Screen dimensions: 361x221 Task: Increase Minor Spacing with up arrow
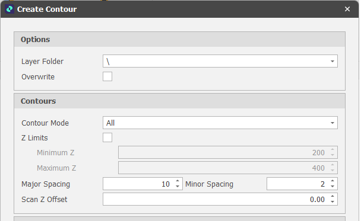332,181
